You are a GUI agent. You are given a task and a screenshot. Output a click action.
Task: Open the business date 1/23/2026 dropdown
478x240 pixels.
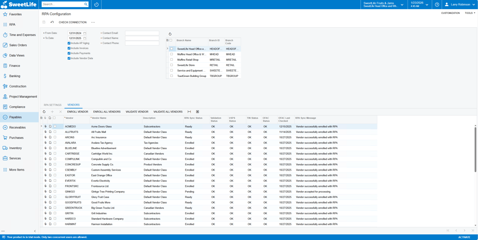[x=420, y=5]
